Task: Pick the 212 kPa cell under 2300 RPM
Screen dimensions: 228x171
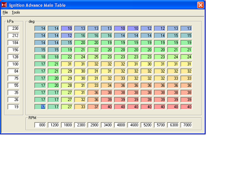Action: [x=80, y=35]
